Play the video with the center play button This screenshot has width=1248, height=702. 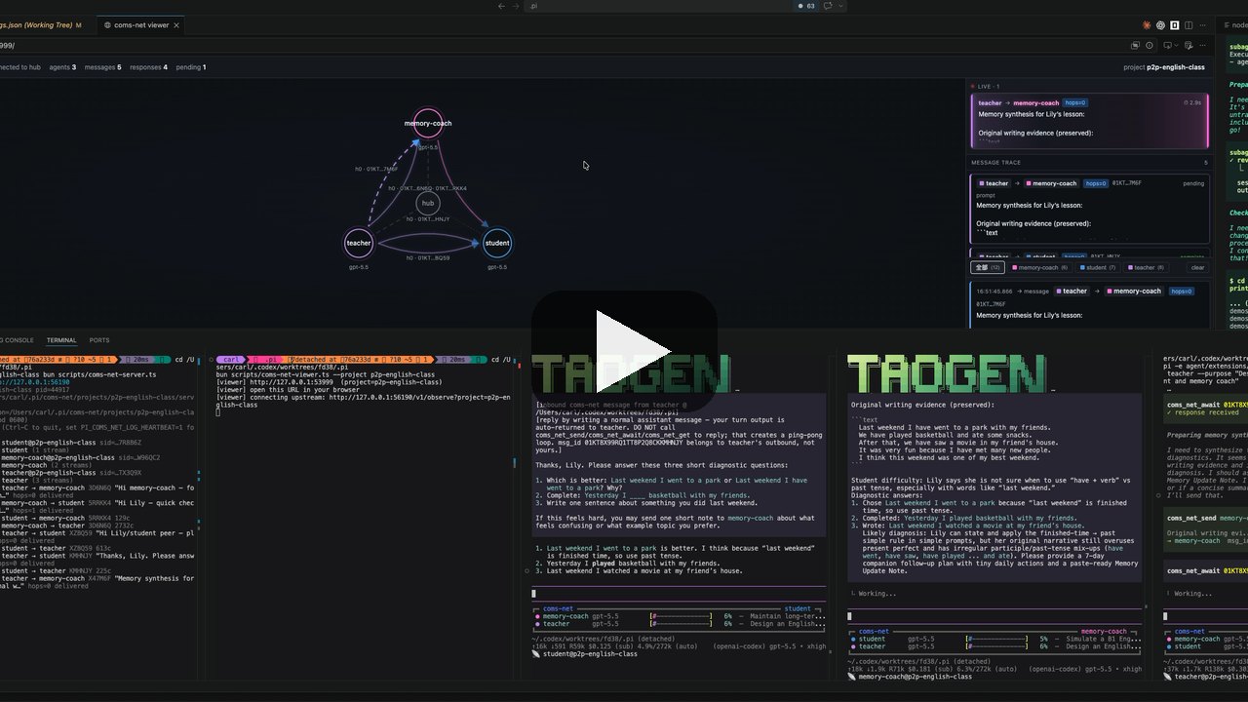pyautogui.click(x=624, y=350)
